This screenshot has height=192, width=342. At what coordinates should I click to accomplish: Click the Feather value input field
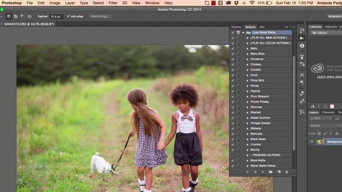pos(56,17)
